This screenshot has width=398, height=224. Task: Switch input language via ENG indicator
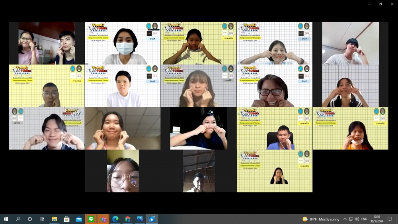point(364,219)
